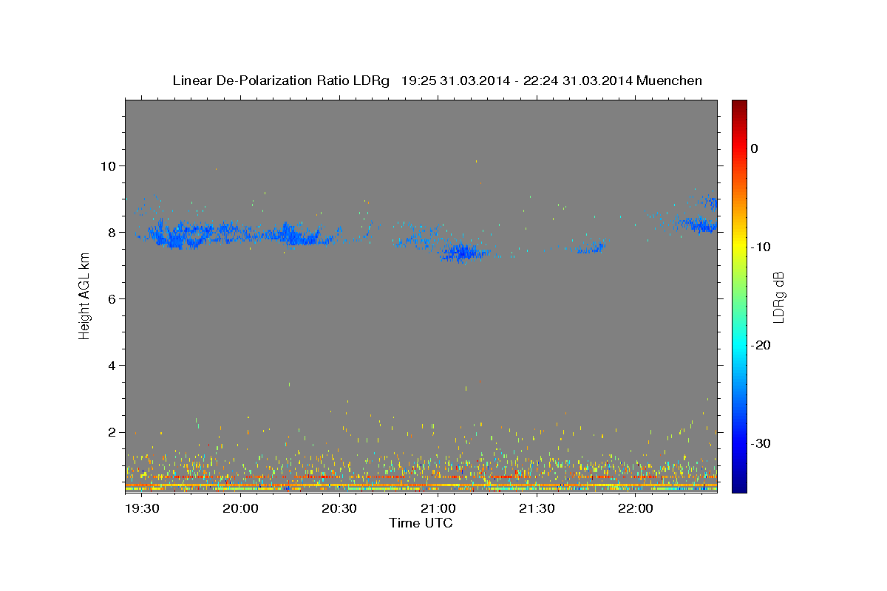Click the colorbar value 0

(754, 148)
